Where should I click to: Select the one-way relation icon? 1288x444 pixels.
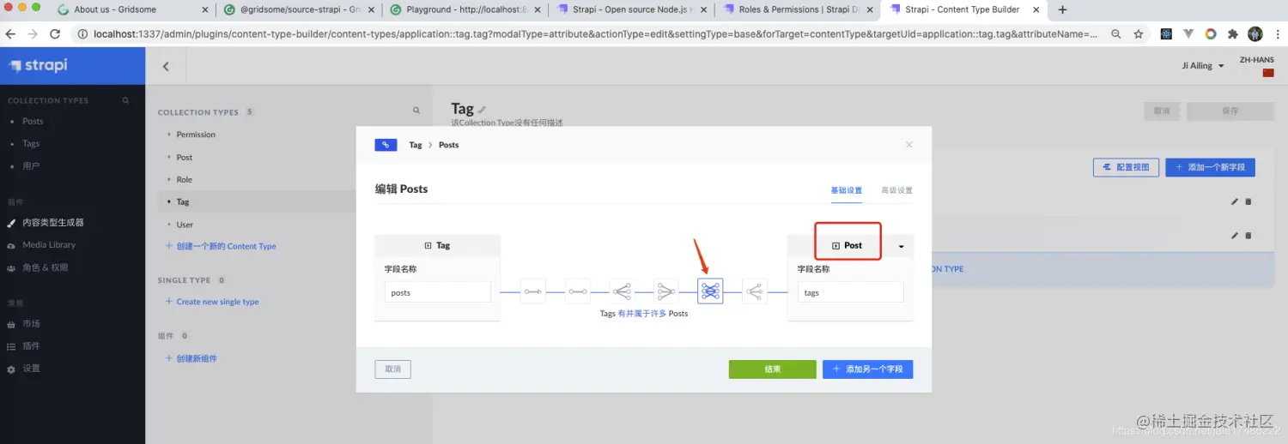[533, 292]
